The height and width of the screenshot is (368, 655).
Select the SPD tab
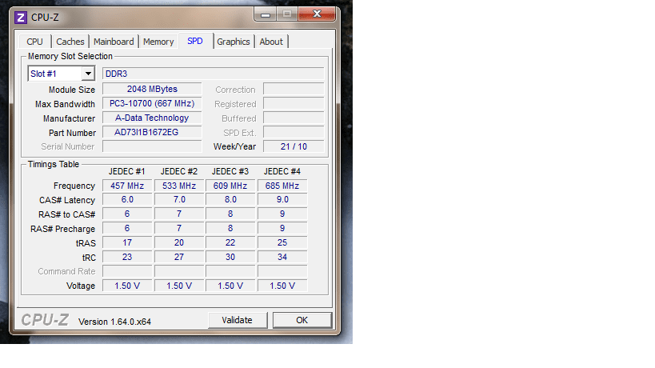tap(195, 41)
